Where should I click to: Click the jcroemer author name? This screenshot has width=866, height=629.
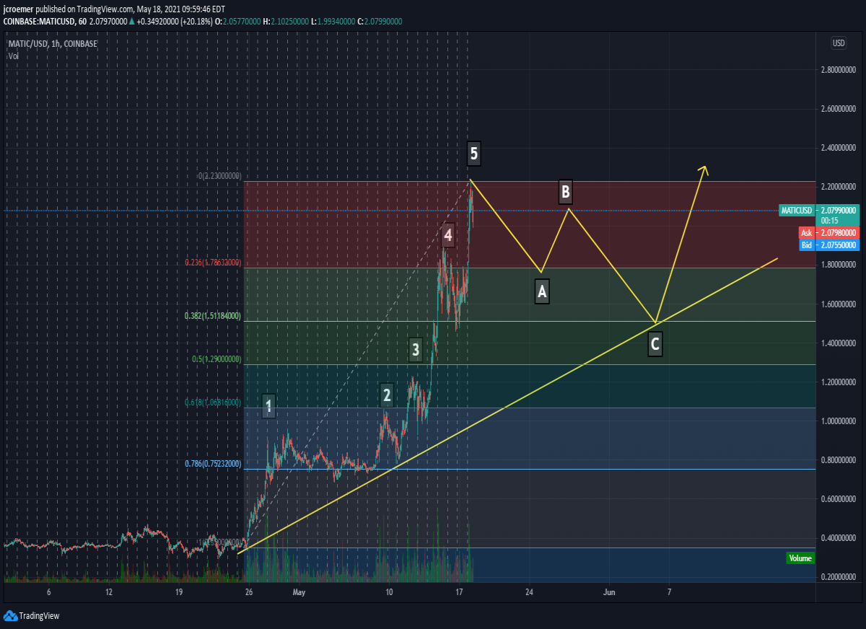[x=18, y=11]
